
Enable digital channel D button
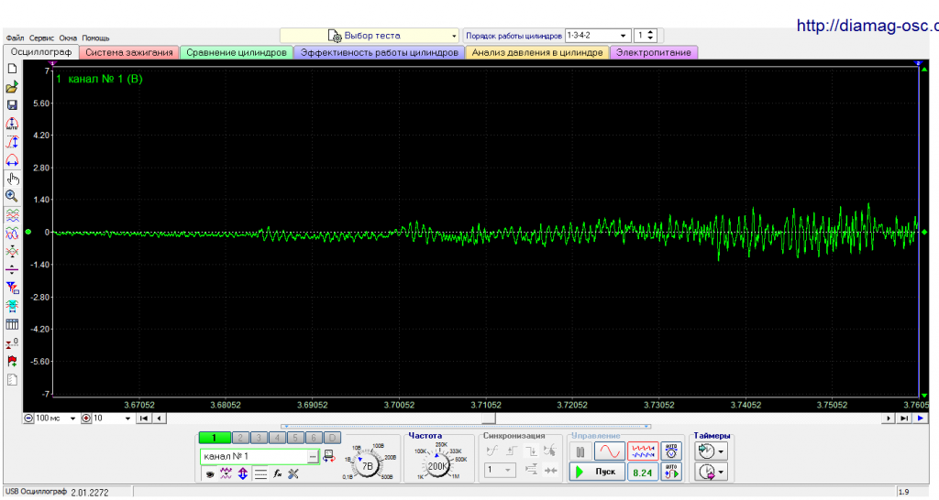[332, 438]
